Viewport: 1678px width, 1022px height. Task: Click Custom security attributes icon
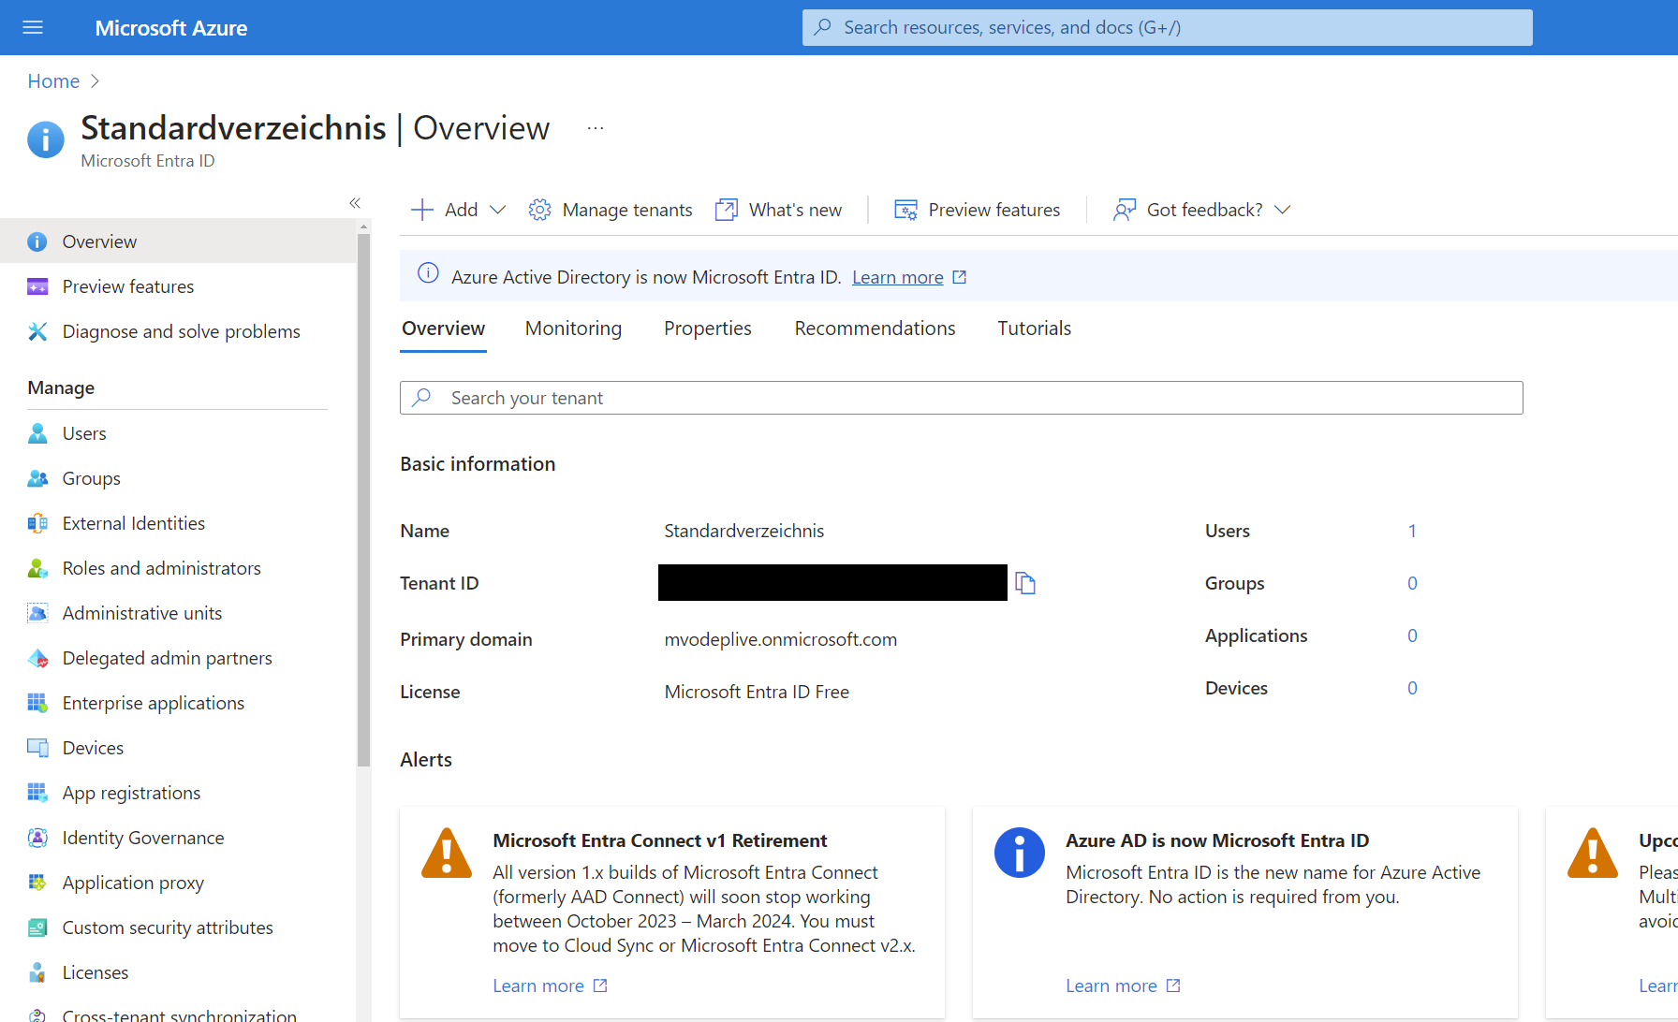(x=37, y=927)
